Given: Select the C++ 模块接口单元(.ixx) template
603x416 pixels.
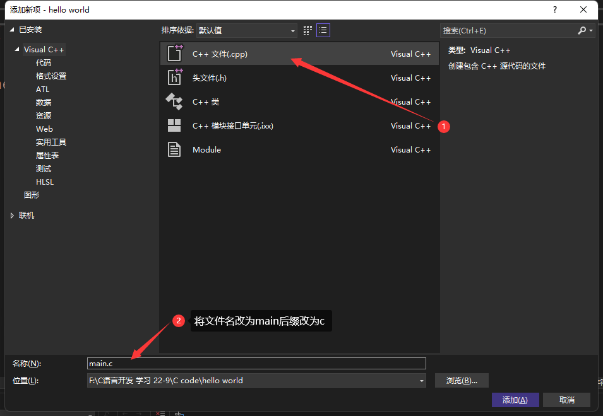Looking at the screenshot, I should (x=232, y=125).
